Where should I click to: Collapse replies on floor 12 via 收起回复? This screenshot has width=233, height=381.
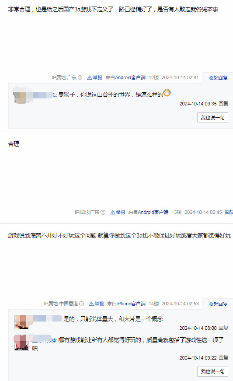point(218,78)
